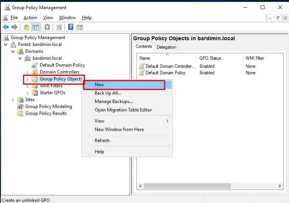Choose Refresh in the context menu

pos(127,141)
